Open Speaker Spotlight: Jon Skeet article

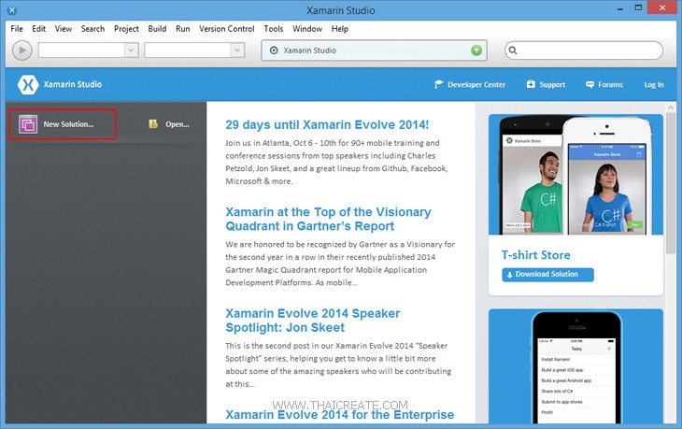[x=313, y=321]
